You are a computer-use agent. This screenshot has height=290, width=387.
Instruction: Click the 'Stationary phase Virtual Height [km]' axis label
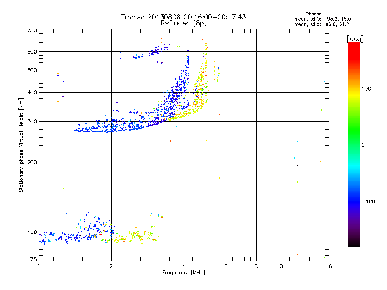(21, 145)
